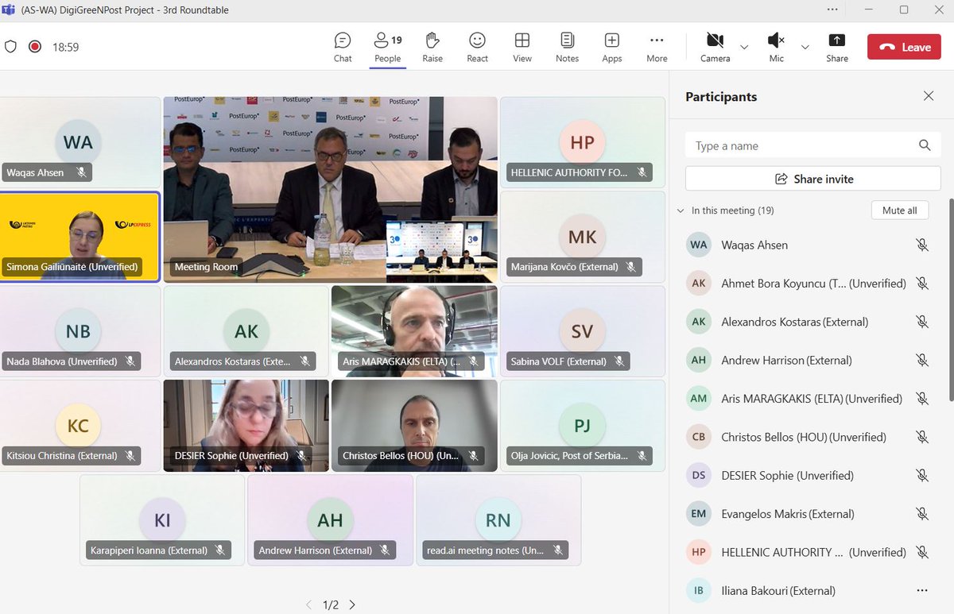Click the AK avatar of Alexandros Kostaras tile

click(x=246, y=332)
